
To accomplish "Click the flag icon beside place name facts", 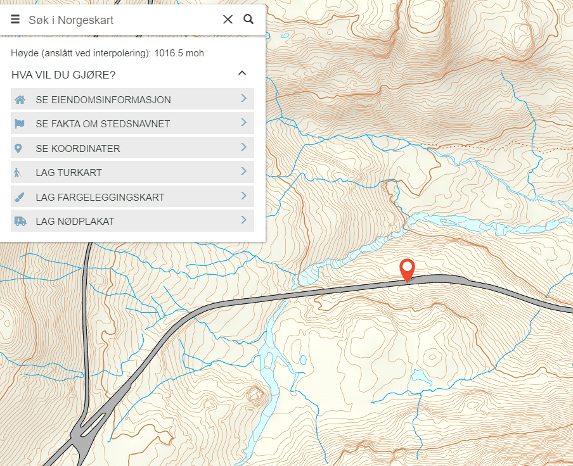I will pos(20,124).
